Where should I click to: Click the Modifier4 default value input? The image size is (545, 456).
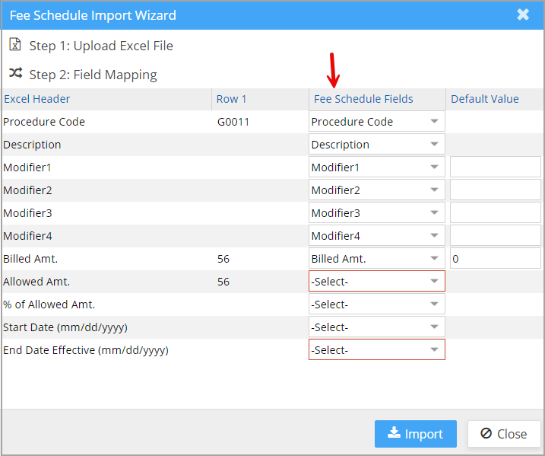(496, 236)
